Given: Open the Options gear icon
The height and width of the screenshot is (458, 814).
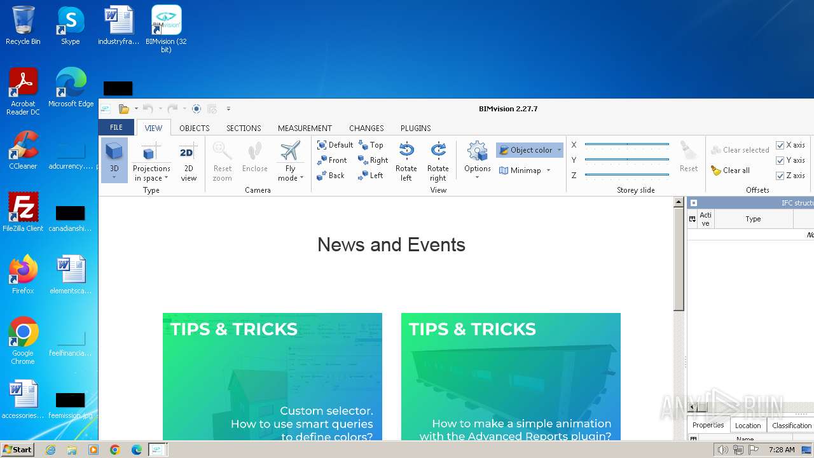Looking at the screenshot, I should (477, 151).
